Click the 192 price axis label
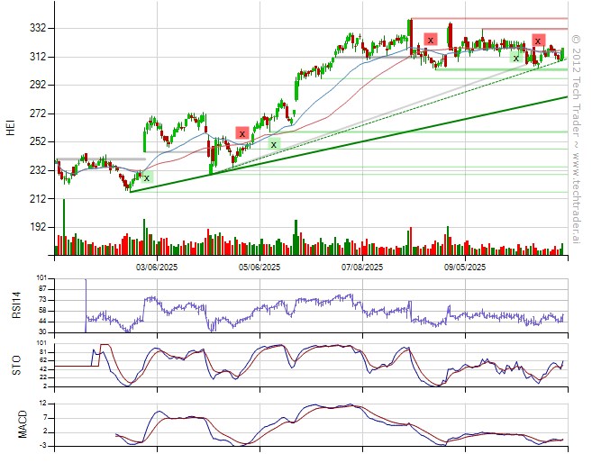 click(38, 227)
